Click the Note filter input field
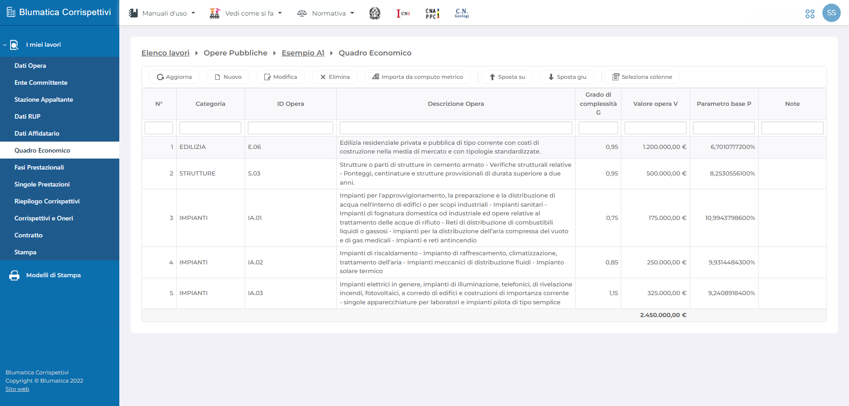The image size is (849, 406). (x=793, y=128)
